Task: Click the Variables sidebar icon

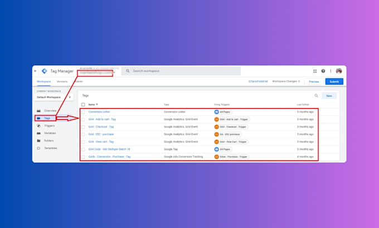Action: [x=38, y=133]
